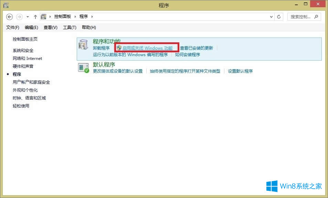The width and height of the screenshot is (328, 198).
Task: Click 设置默认程序 link
Action: coord(240,71)
